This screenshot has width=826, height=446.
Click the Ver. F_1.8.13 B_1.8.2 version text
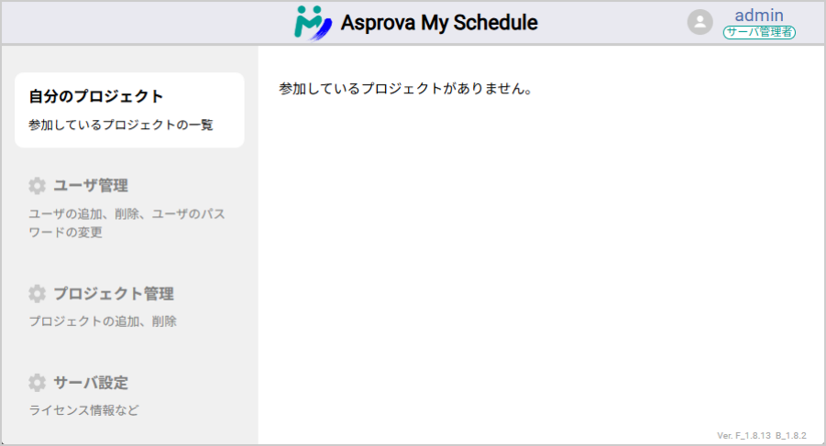[762, 436]
